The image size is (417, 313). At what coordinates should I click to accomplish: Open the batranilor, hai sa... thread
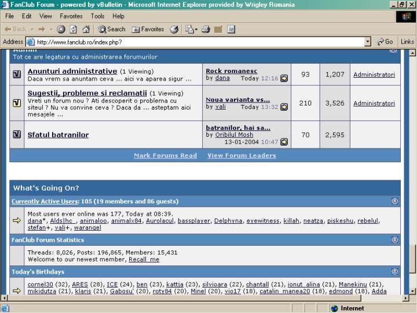pyautogui.click(x=238, y=128)
